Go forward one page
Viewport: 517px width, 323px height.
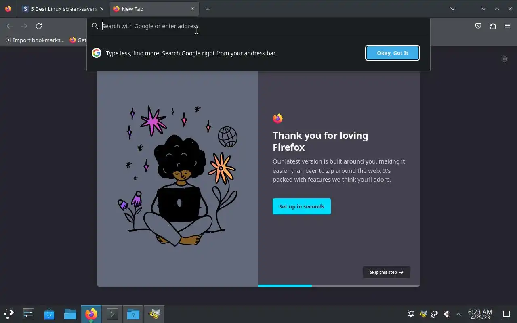coord(24,26)
